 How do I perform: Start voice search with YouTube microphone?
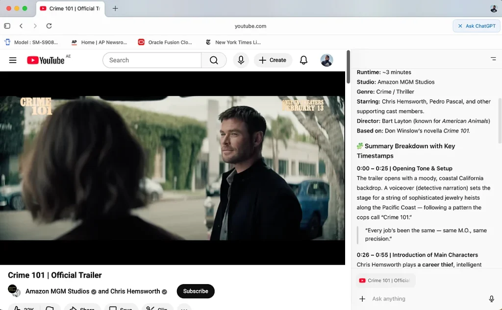[x=241, y=60]
